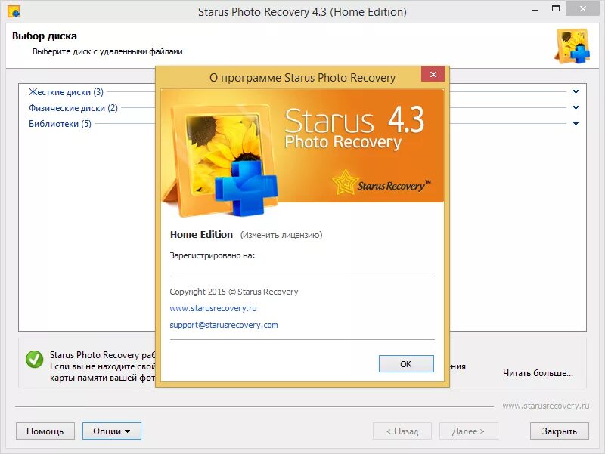
Task: Select the Физические диски (2) group header
Action: (73, 108)
